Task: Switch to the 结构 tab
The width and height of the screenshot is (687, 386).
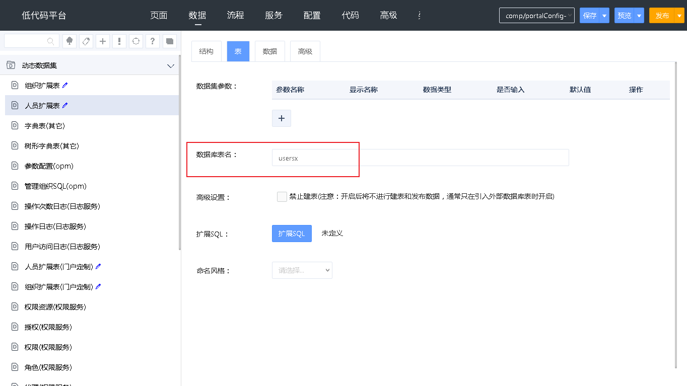Action: 207,51
